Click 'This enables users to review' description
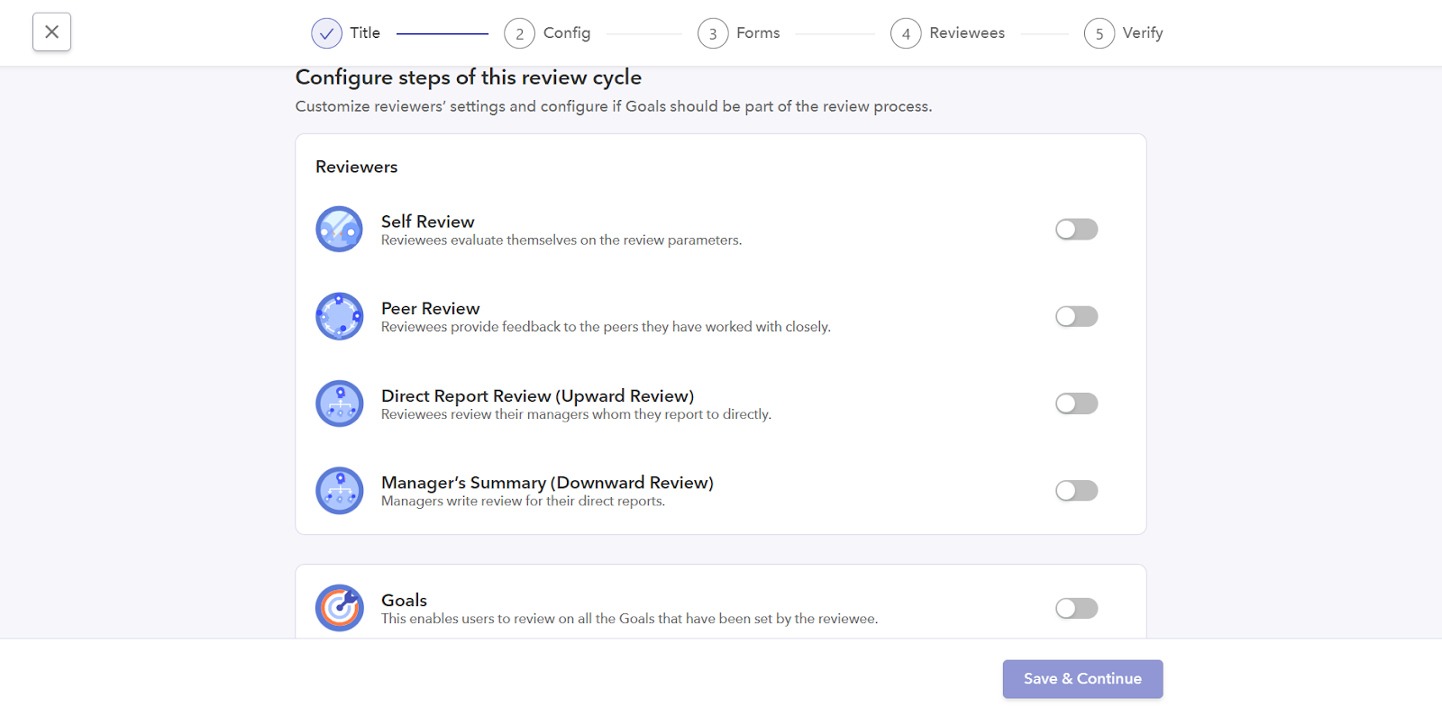Image resolution: width=1442 pixels, height=707 pixels. 629,619
